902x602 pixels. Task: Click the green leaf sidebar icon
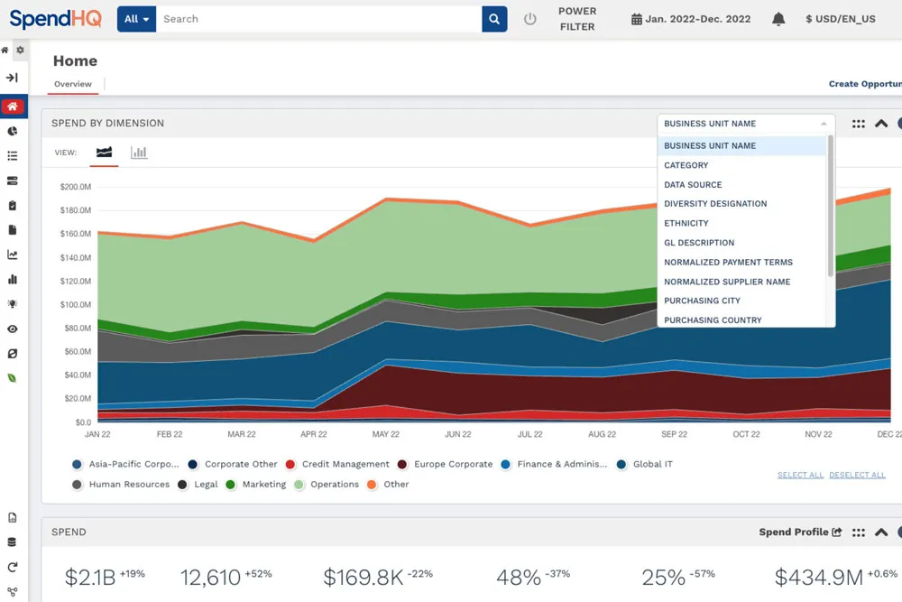[12, 377]
